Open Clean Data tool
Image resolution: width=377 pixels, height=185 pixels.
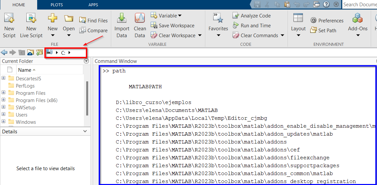(x=140, y=25)
